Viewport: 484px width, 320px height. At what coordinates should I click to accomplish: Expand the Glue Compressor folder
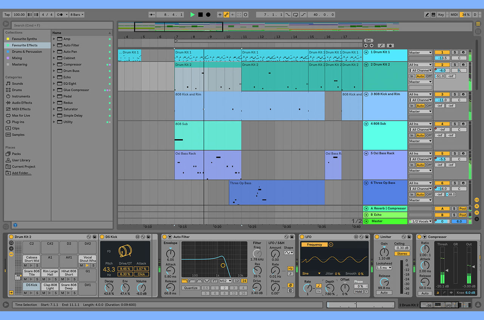(x=54, y=90)
